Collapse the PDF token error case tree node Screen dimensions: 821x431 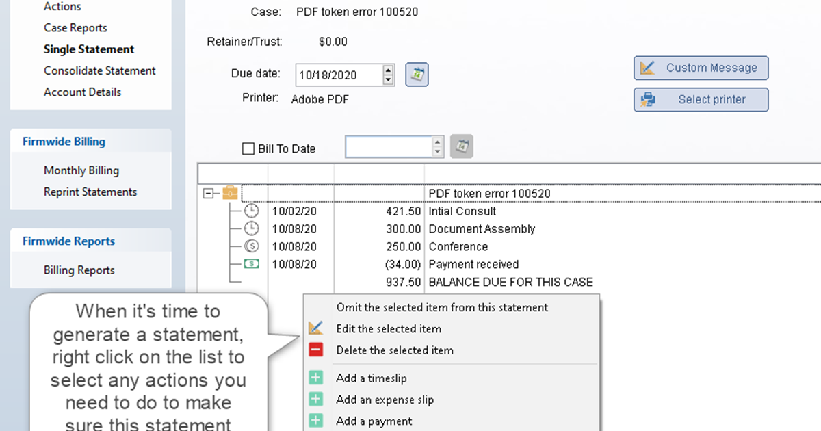click(208, 194)
